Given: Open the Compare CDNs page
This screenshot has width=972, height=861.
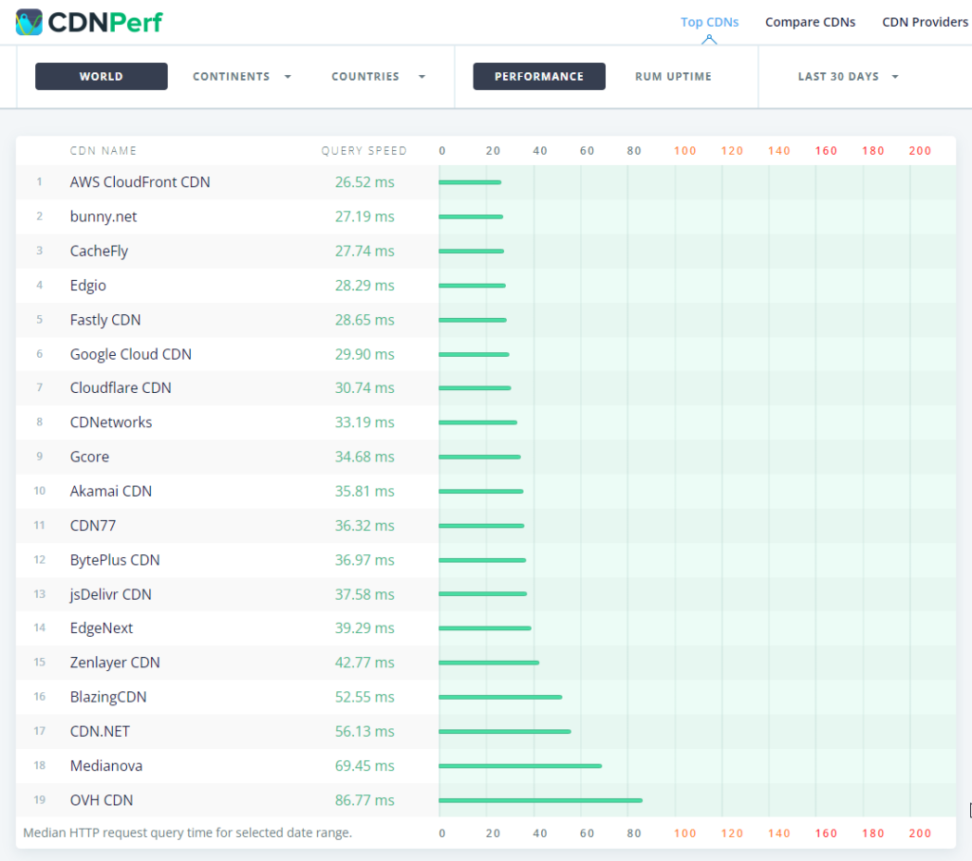Looking at the screenshot, I should click(810, 23).
